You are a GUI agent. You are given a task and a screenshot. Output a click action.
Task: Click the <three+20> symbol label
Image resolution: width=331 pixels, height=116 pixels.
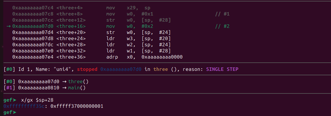click(x=71, y=33)
